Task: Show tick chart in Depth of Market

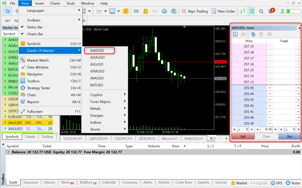Action: coord(235,34)
